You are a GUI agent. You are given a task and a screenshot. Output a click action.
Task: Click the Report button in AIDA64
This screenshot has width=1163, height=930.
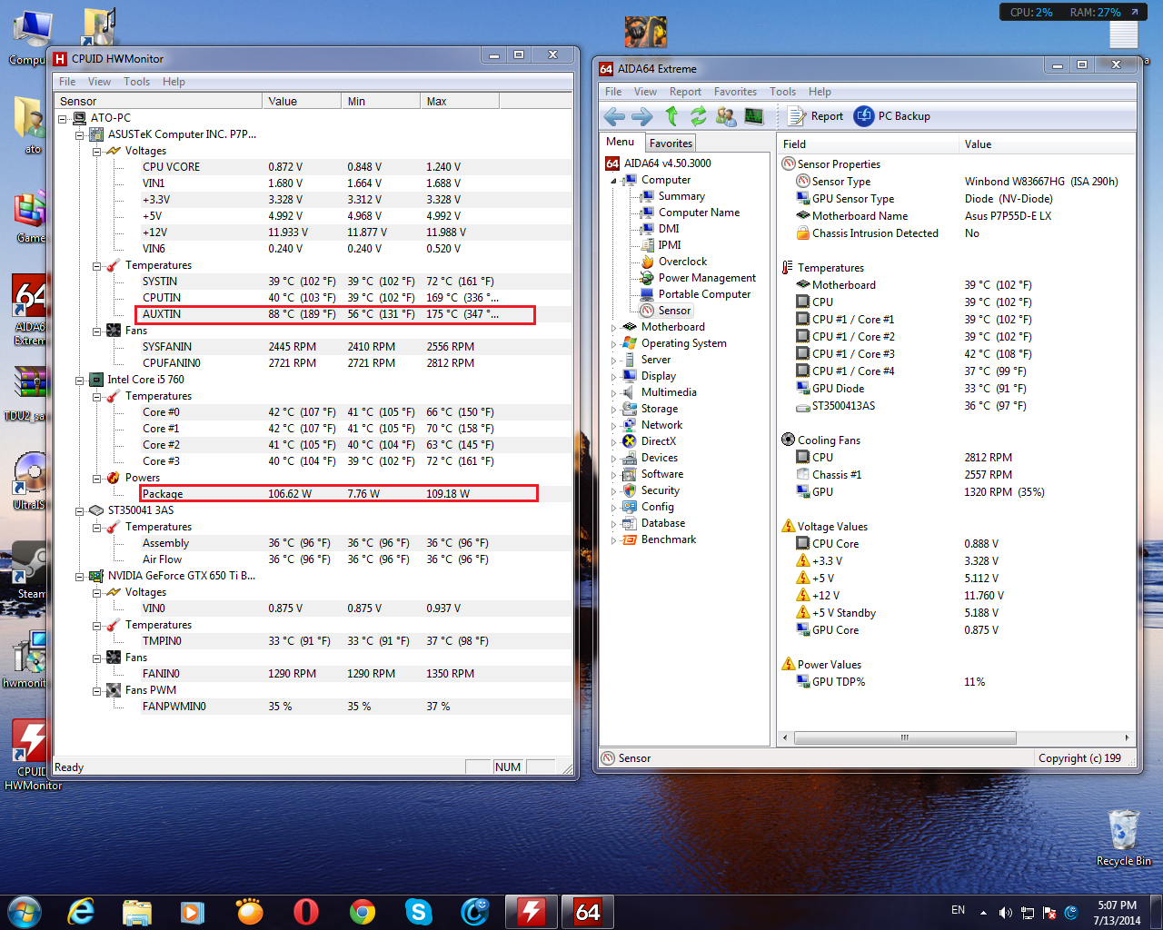point(816,116)
